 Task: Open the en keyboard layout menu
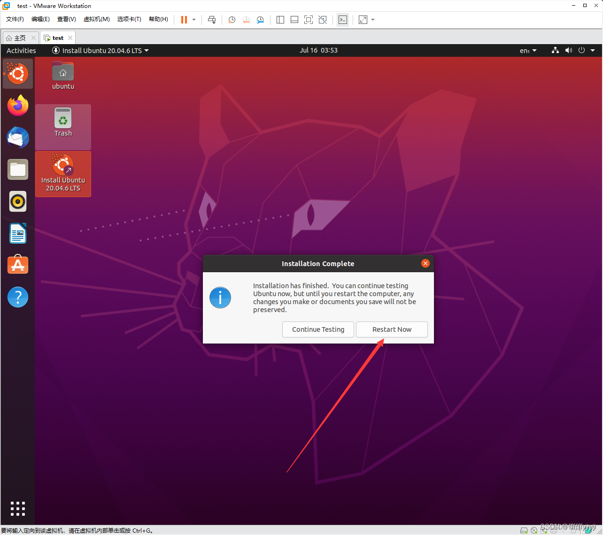528,50
